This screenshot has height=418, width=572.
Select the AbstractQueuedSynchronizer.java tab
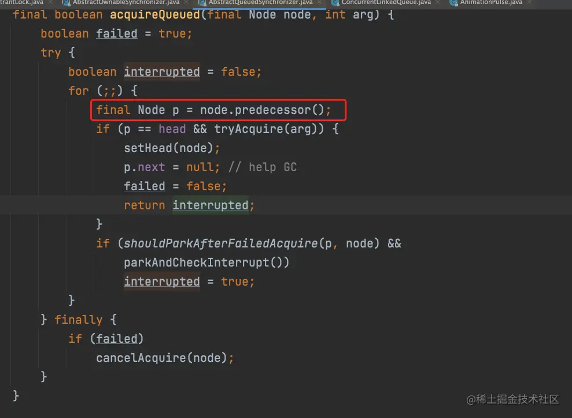[x=260, y=2]
